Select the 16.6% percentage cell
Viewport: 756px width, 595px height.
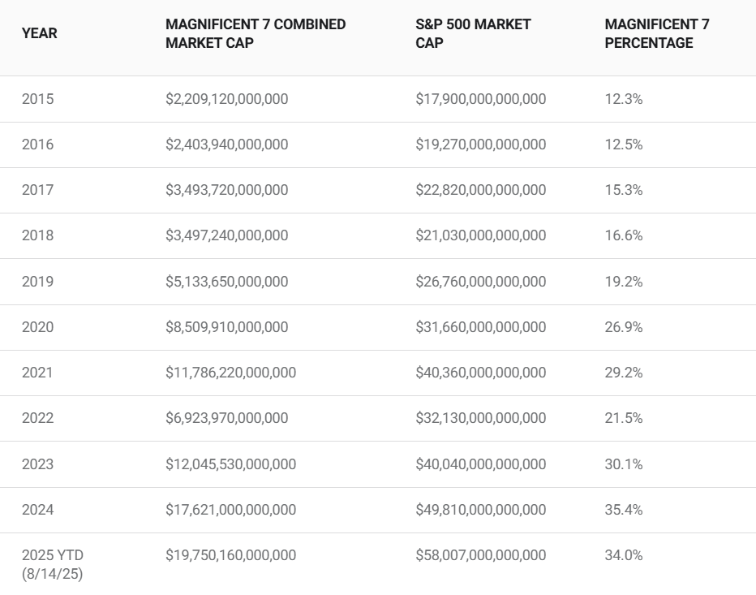tap(624, 235)
